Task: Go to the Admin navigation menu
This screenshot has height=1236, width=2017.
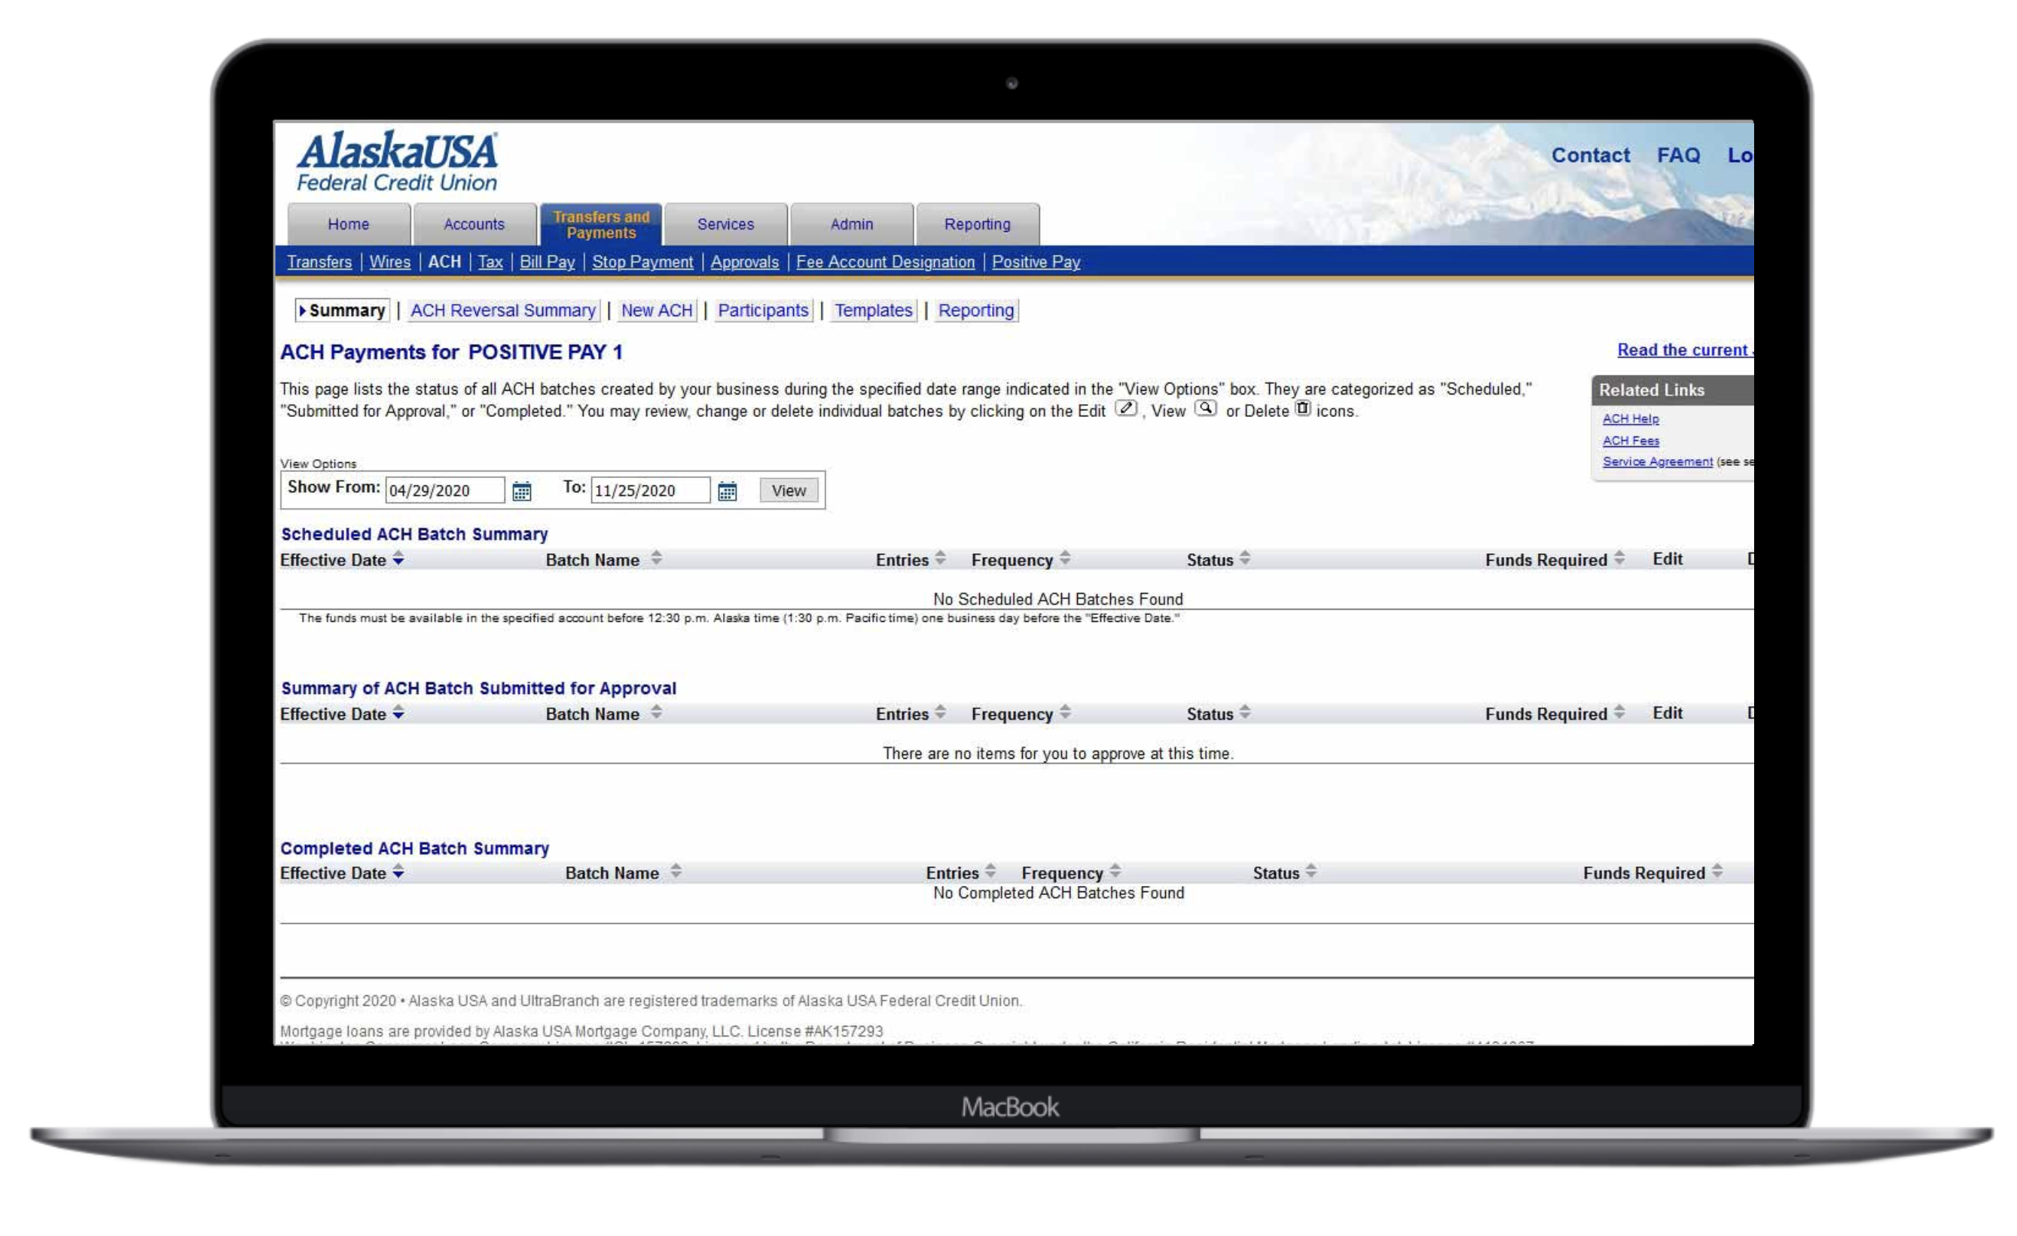Action: (x=851, y=224)
